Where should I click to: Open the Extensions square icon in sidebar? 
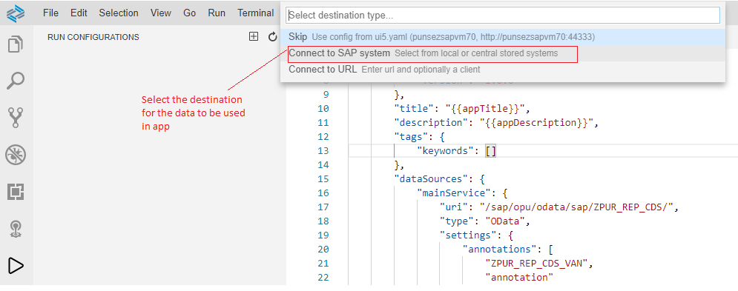click(x=16, y=192)
